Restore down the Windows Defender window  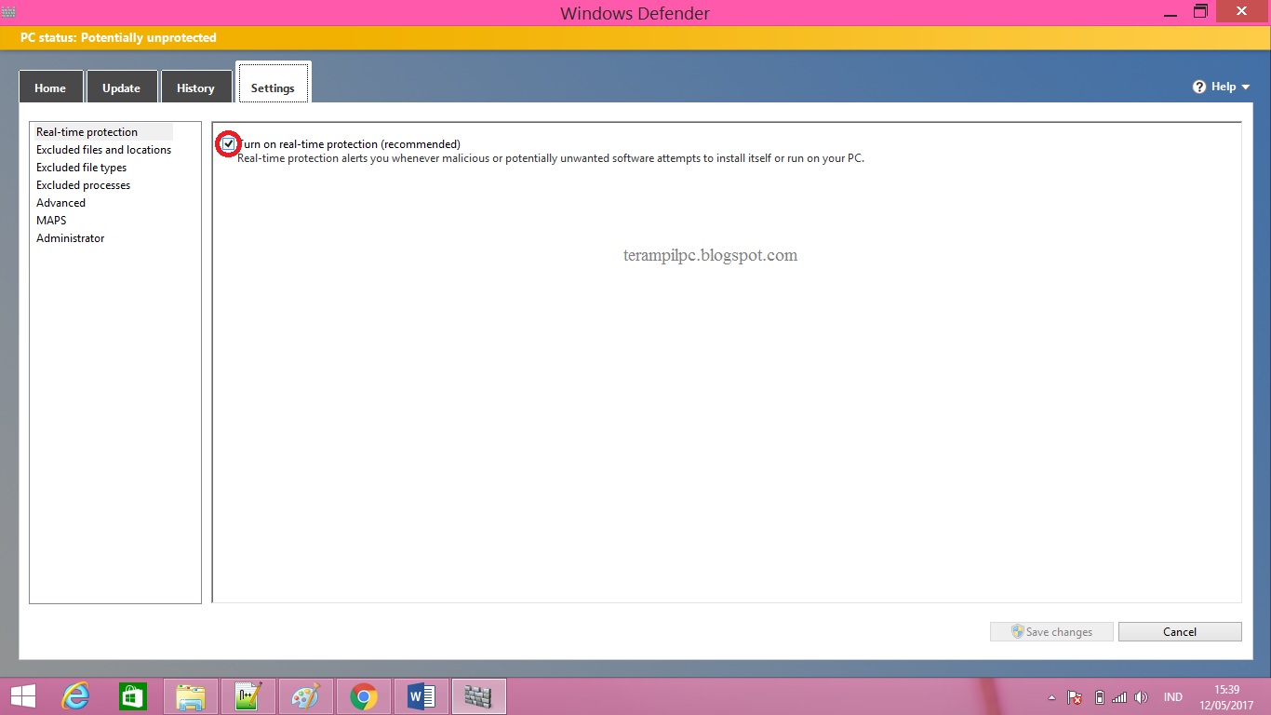(1201, 12)
